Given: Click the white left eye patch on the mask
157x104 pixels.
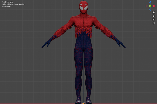Looking at the screenshot, I should coord(81,7).
